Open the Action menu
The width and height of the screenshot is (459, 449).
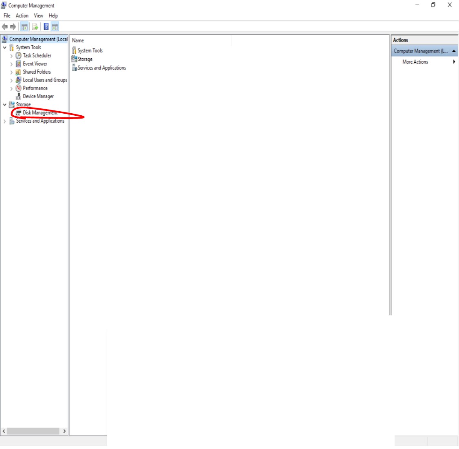22,15
